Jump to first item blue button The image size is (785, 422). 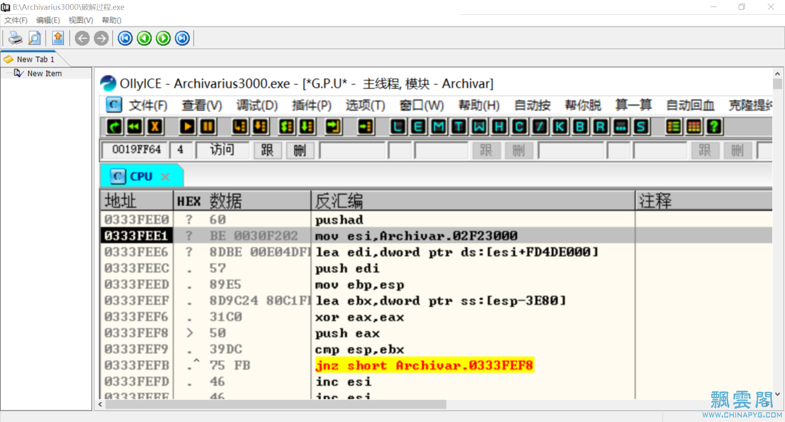(125, 38)
